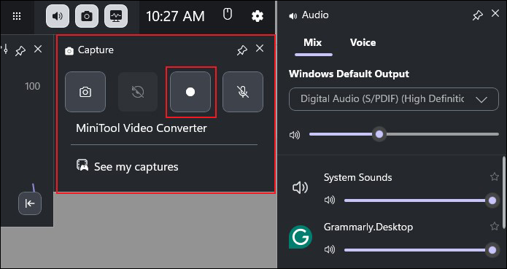
Task: Open See my captures
Action: point(136,167)
